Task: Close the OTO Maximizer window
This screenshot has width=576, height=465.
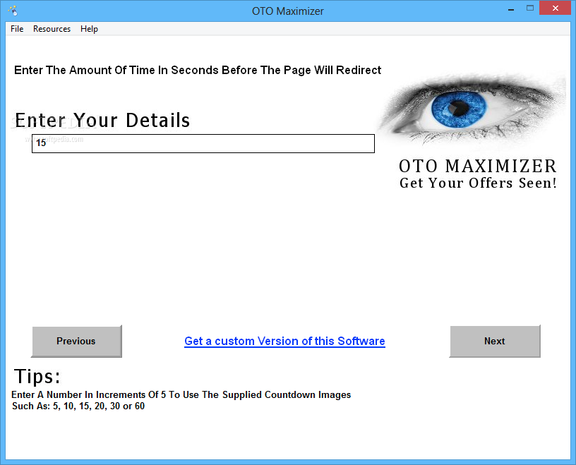Action: (555, 8)
